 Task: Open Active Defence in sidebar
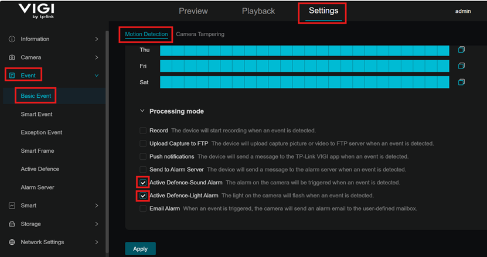click(40, 169)
